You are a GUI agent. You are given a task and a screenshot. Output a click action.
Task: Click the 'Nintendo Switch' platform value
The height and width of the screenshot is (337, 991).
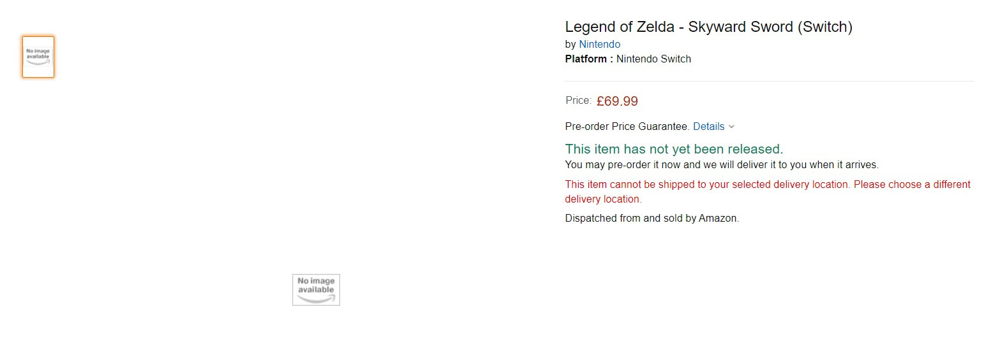(653, 59)
